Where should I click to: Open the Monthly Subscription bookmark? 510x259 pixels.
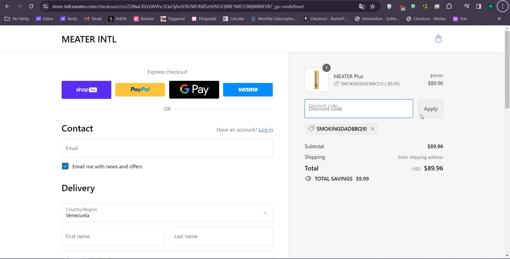click(x=274, y=19)
